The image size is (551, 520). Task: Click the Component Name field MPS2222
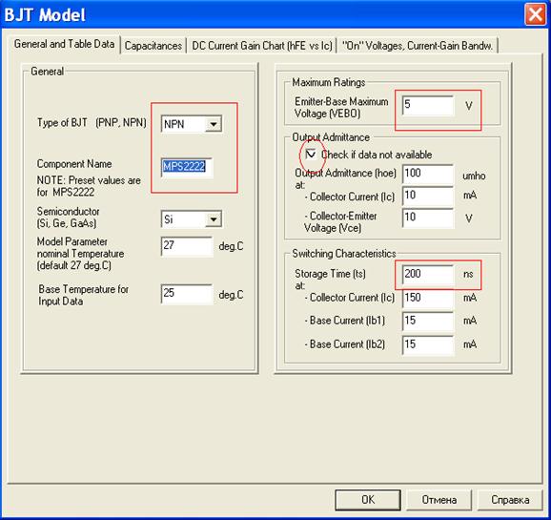point(187,166)
